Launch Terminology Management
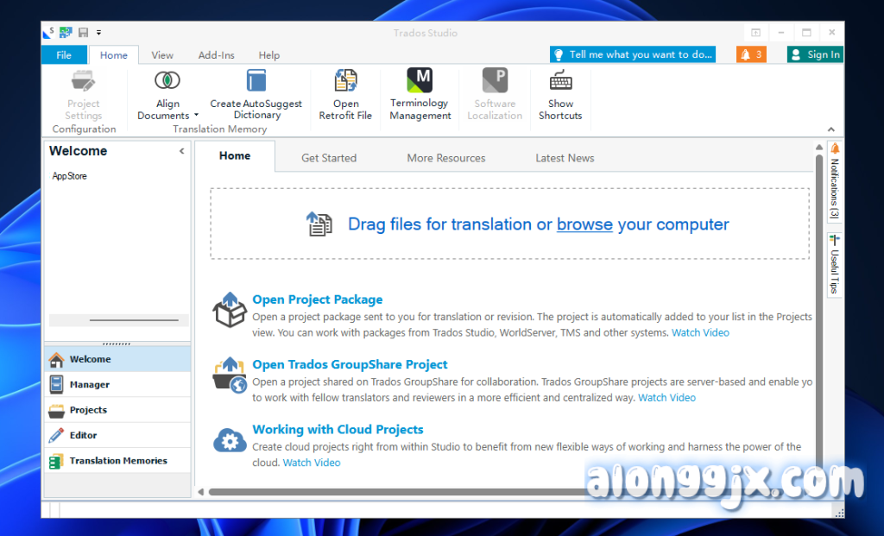 click(420, 81)
